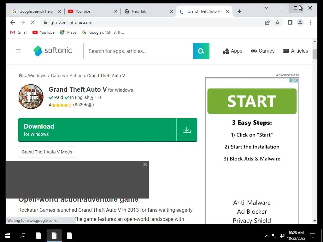The height and width of the screenshot is (242, 323).
Task: Open the tab search dropdown arrow
Action: coord(266,8)
